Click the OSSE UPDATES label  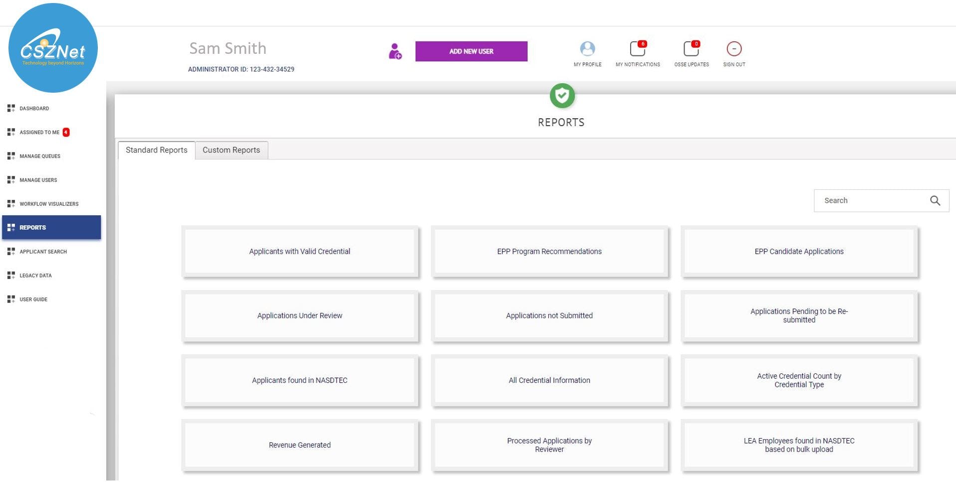[x=692, y=64]
